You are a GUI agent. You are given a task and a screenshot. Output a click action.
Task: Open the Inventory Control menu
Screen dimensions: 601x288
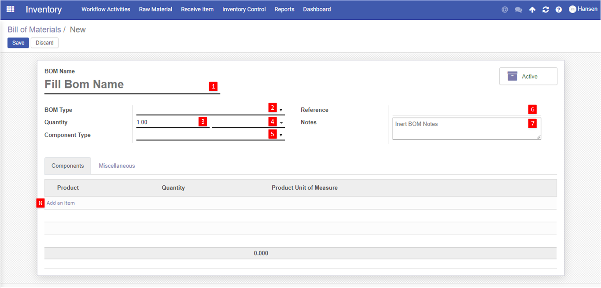(x=244, y=9)
